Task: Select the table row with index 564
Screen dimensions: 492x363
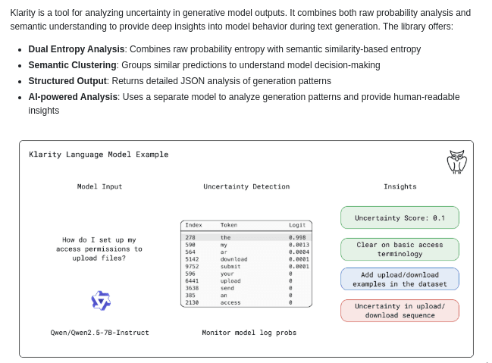Action: point(246,252)
